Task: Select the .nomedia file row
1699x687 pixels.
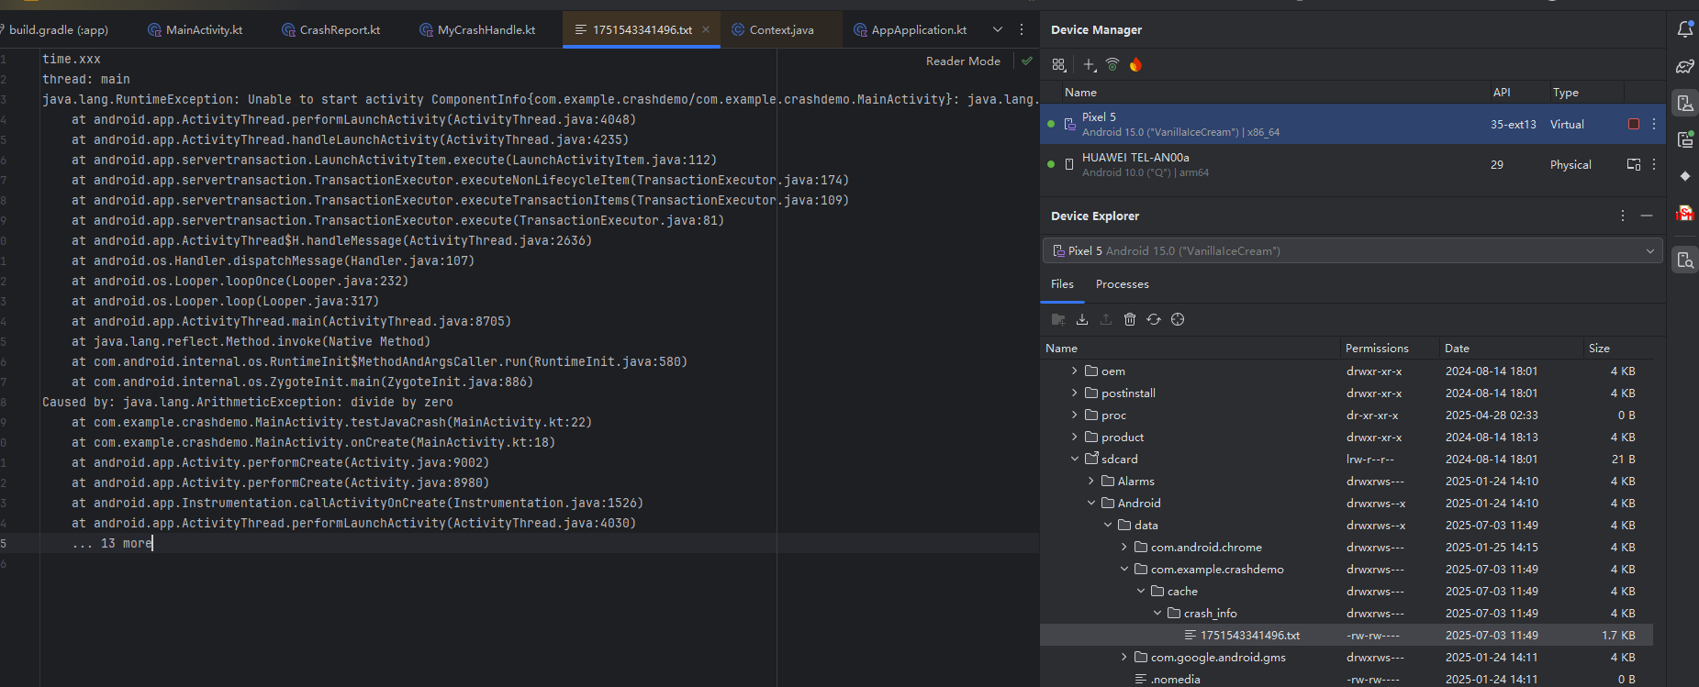Action: point(1347,679)
